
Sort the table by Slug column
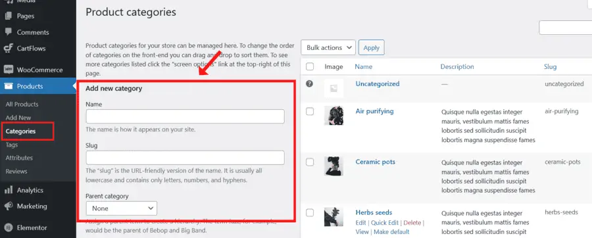551,67
